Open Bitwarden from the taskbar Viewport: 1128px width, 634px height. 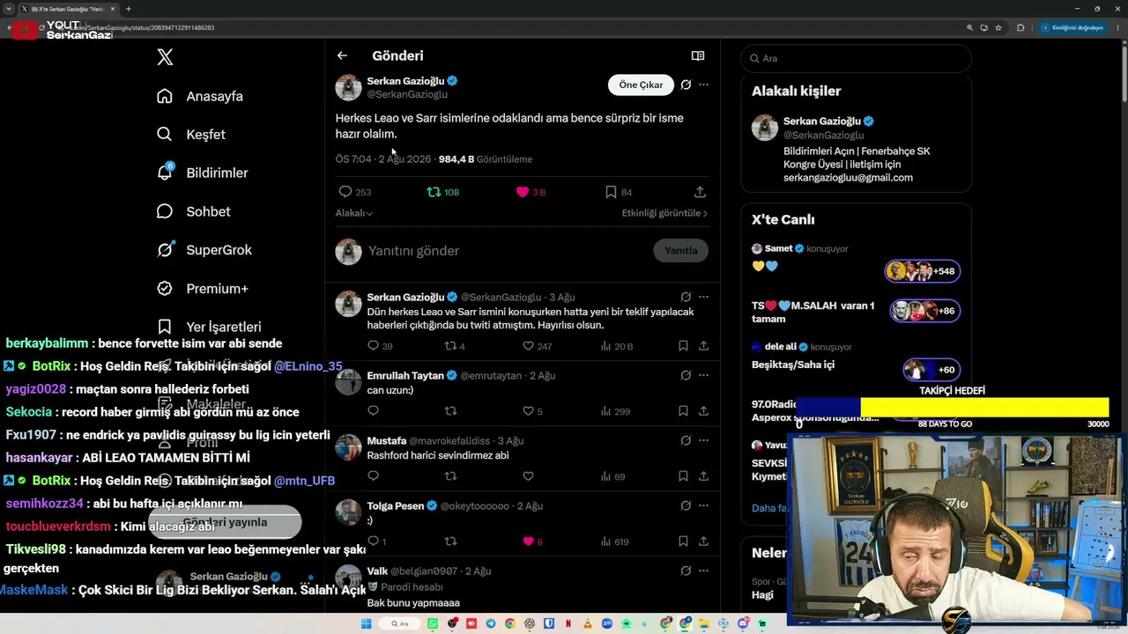(549, 623)
